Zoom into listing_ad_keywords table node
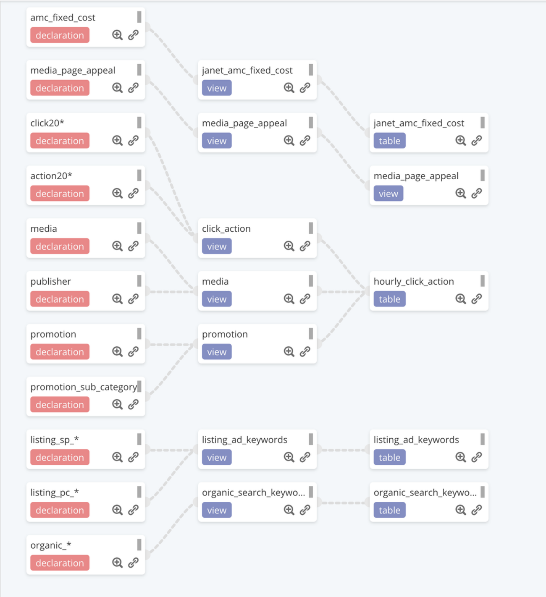546x597 pixels. (x=461, y=457)
